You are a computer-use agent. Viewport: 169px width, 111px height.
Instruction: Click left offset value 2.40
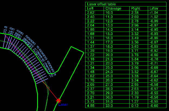click(x=91, y=17)
